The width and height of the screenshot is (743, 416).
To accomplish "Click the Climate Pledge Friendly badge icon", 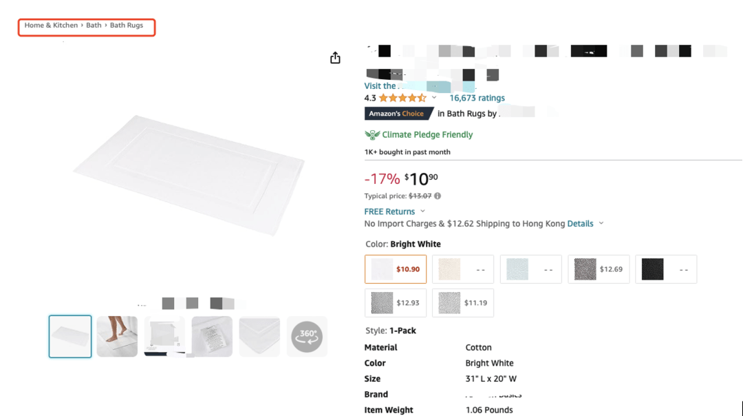I will click(x=372, y=135).
